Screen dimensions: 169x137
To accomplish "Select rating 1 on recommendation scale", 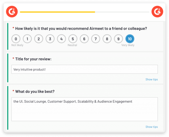I will pos(27,39).
